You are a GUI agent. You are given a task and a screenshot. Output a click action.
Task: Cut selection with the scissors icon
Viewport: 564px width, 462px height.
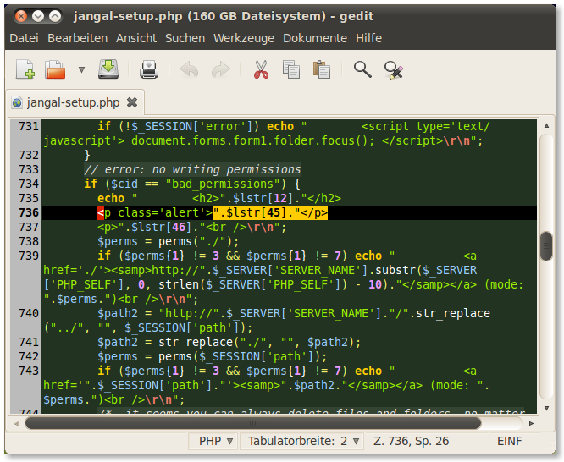tap(261, 69)
